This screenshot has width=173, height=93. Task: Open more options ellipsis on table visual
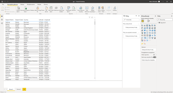(x=95, y=17)
